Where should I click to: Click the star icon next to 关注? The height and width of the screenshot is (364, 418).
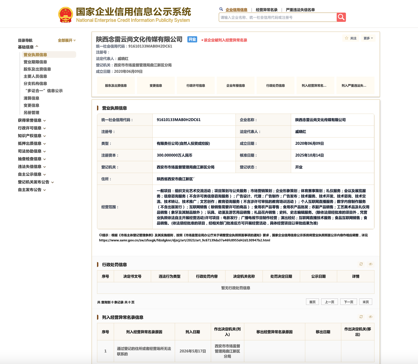(346, 38)
